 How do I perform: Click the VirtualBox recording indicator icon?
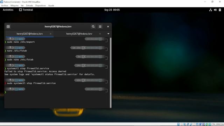click(x=201, y=124)
